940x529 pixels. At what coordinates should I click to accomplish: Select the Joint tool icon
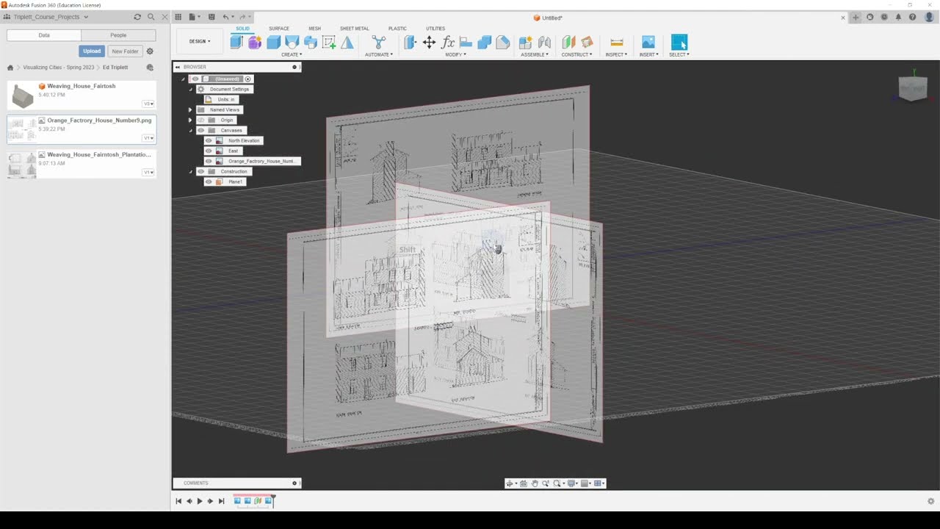pos(544,42)
